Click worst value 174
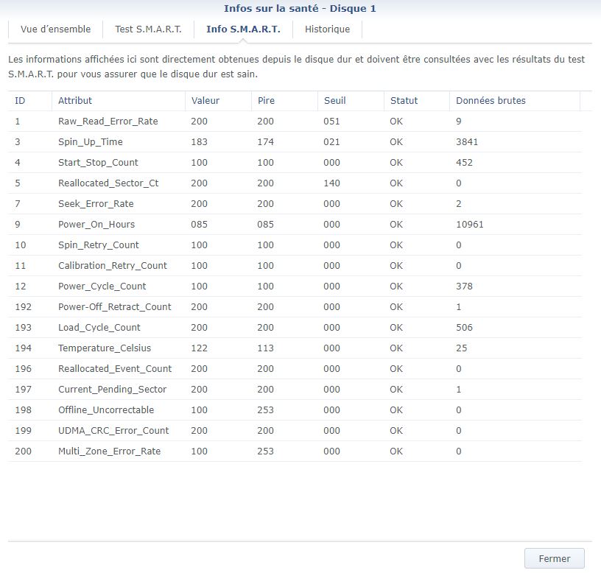This screenshot has width=601, height=573. point(266,142)
